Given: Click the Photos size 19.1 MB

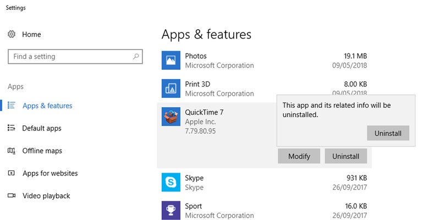Looking at the screenshot, I should tap(355, 56).
